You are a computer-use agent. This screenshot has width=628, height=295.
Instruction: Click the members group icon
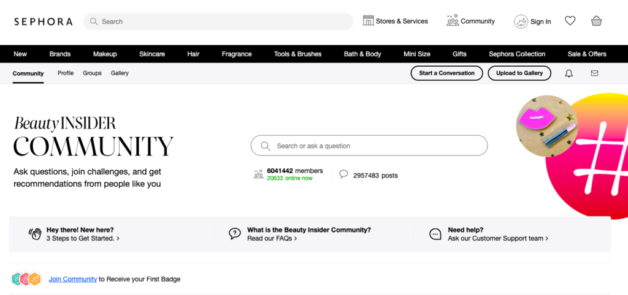click(x=259, y=174)
